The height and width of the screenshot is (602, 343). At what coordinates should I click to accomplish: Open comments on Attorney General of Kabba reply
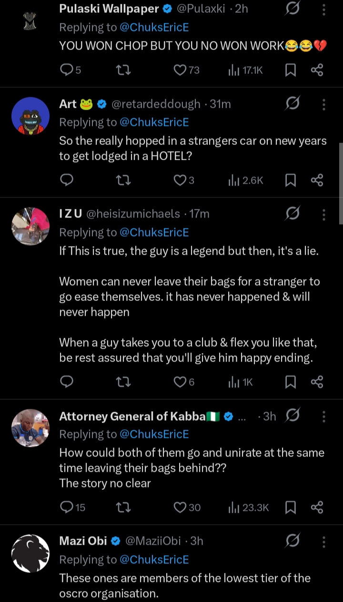pos(67,508)
